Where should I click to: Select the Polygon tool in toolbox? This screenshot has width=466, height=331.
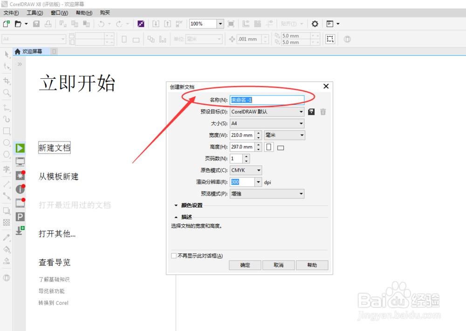(x=7, y=155)
